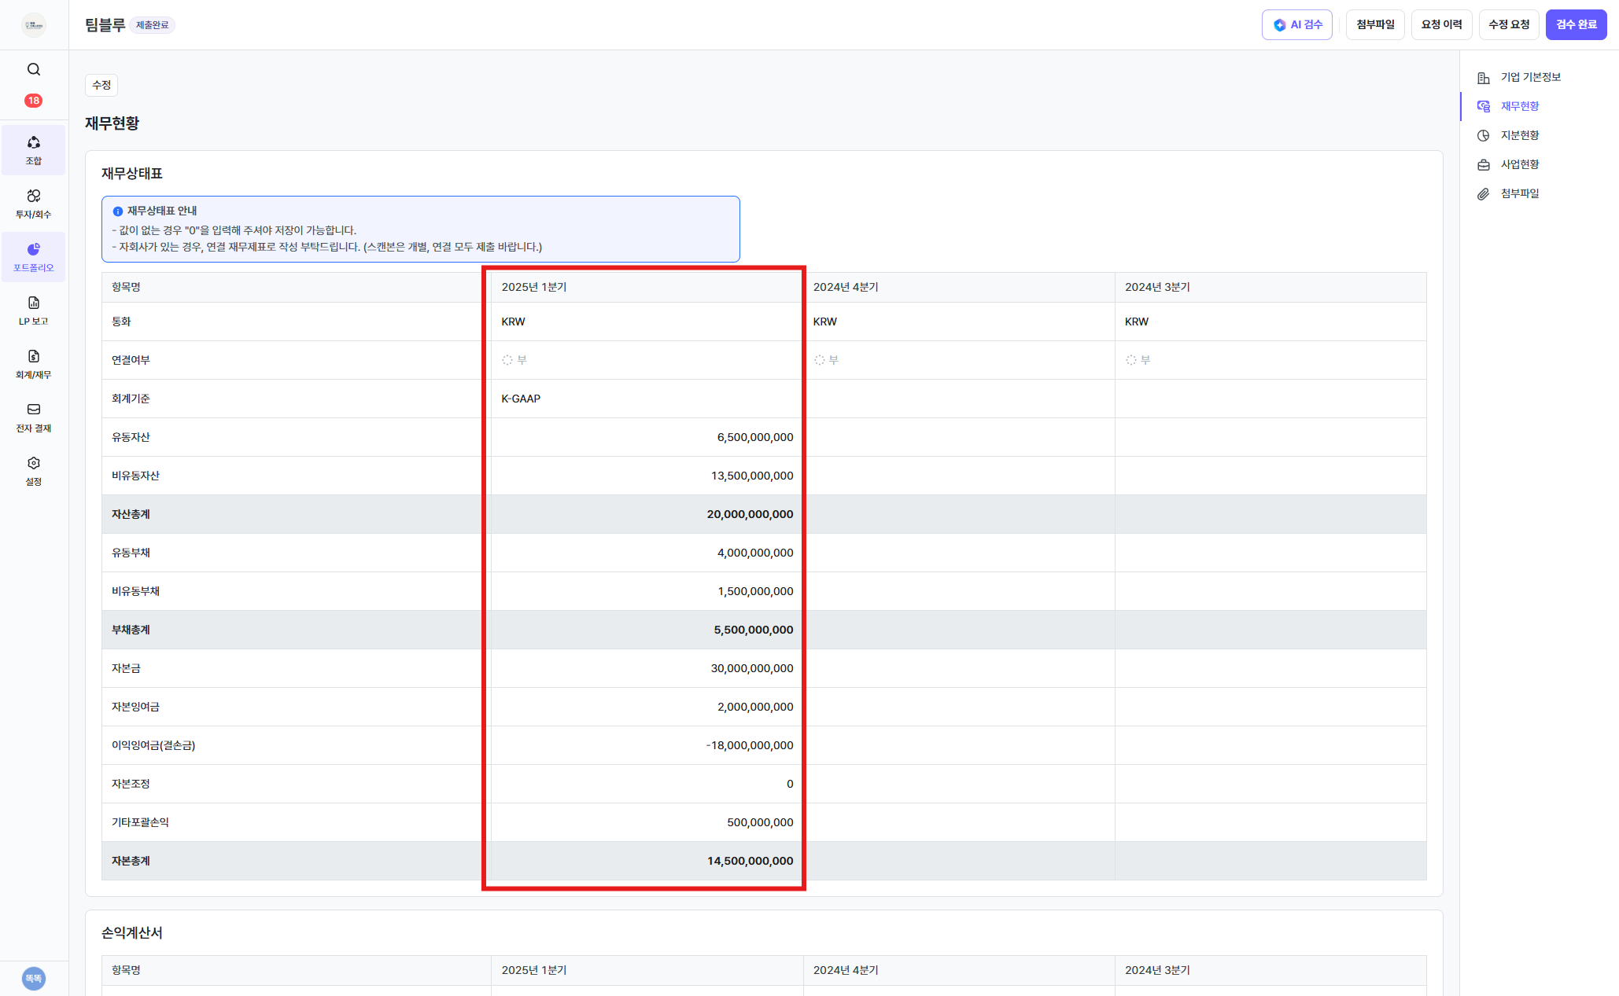Click the 제출완료 status badge
The image size is (1619, 996).
(152, 25)
